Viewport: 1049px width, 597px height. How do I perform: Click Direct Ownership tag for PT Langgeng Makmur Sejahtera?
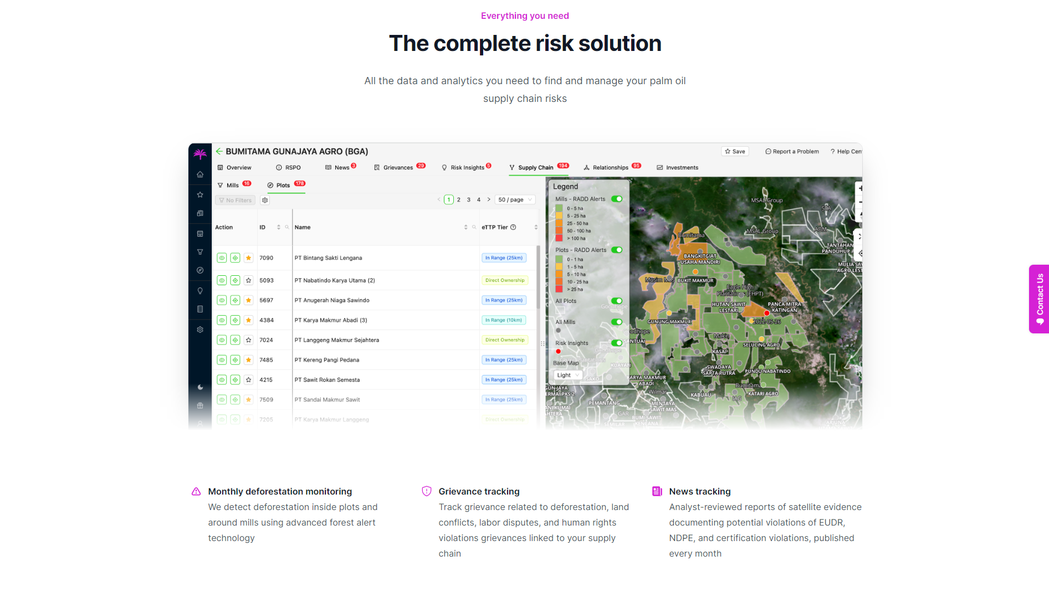(505, 340)
